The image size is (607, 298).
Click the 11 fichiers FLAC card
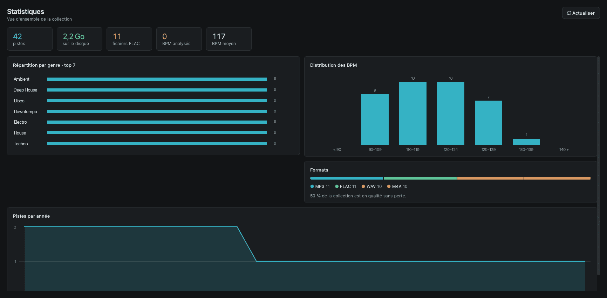click(129, 39)
